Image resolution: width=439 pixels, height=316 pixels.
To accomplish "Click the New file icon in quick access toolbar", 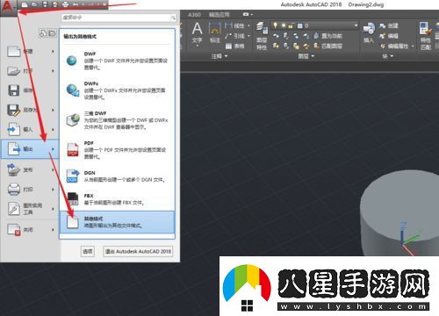I will pos(25,4).
